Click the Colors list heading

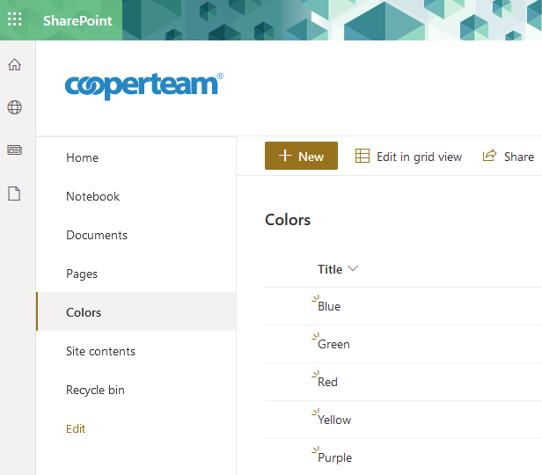click(x=288, y=220)
